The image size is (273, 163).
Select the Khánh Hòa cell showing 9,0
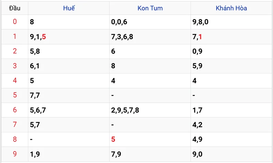click(x=198, y=154)
